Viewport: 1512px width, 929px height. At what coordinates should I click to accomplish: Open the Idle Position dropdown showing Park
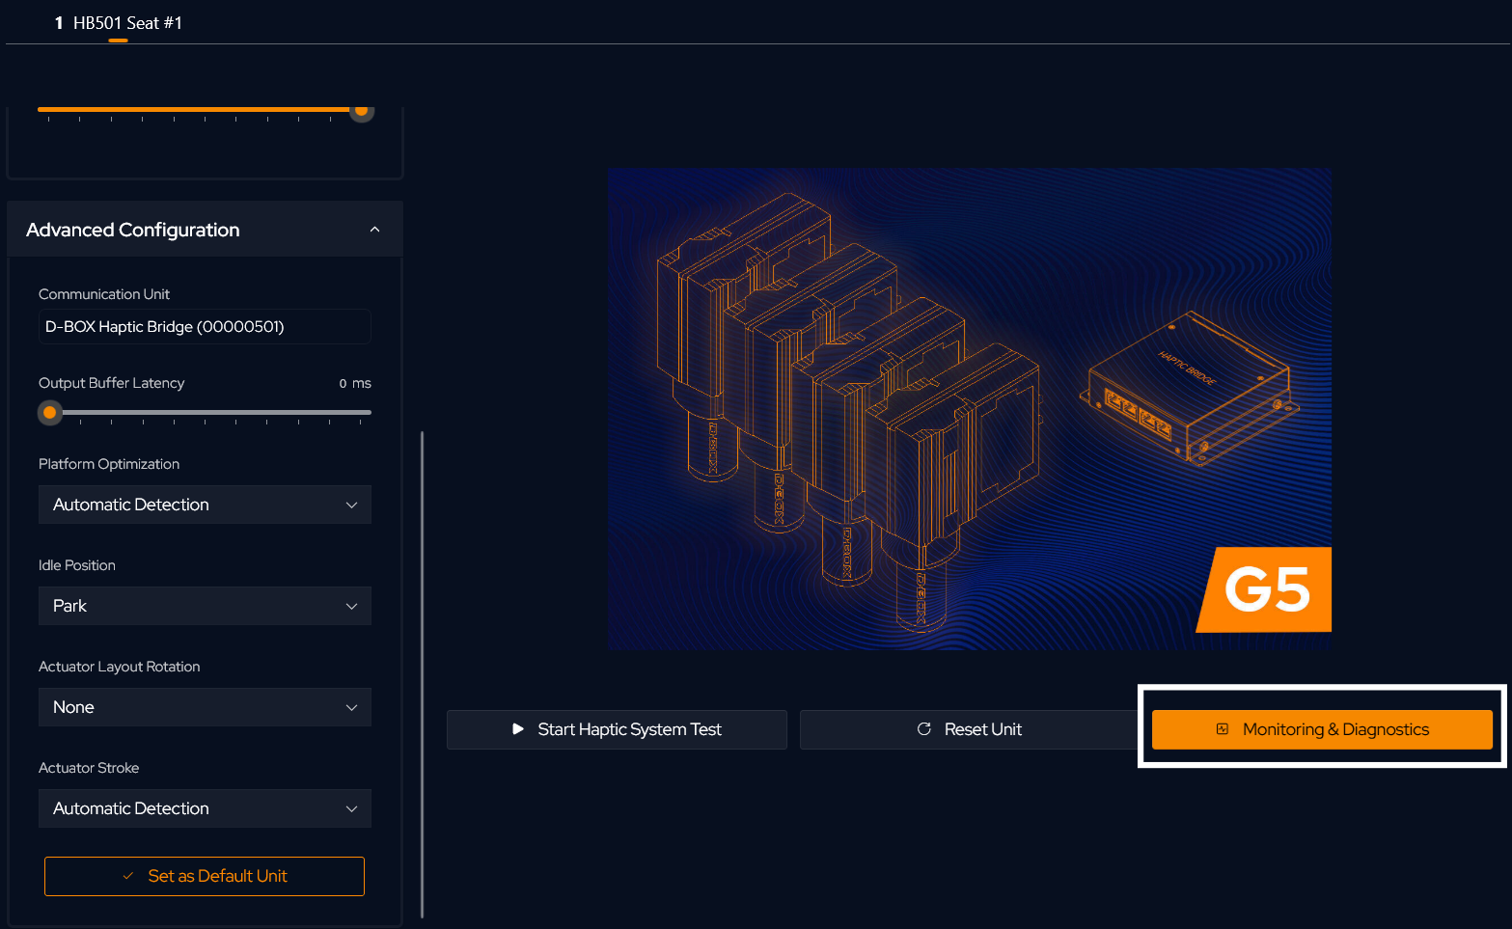205,606
